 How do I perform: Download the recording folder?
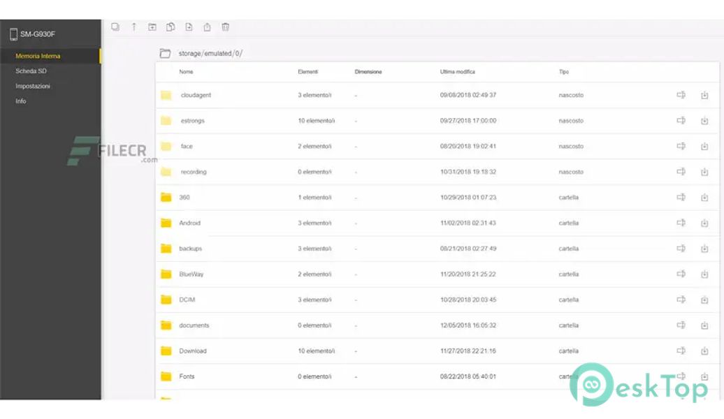704,172
